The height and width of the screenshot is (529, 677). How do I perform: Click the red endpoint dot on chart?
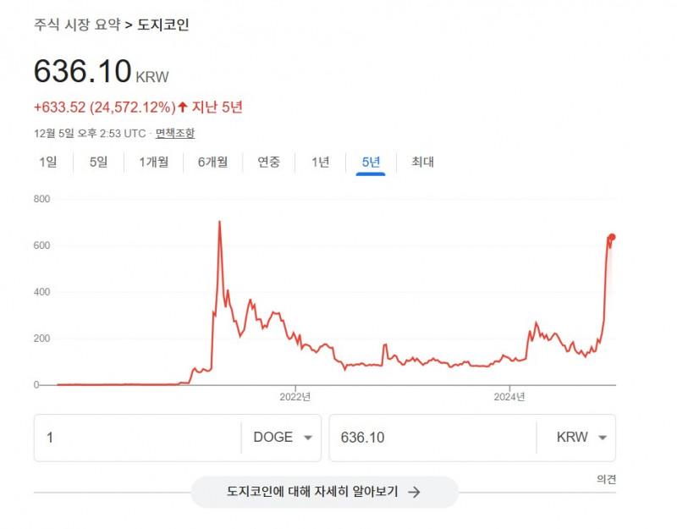(x=612, y=237)
